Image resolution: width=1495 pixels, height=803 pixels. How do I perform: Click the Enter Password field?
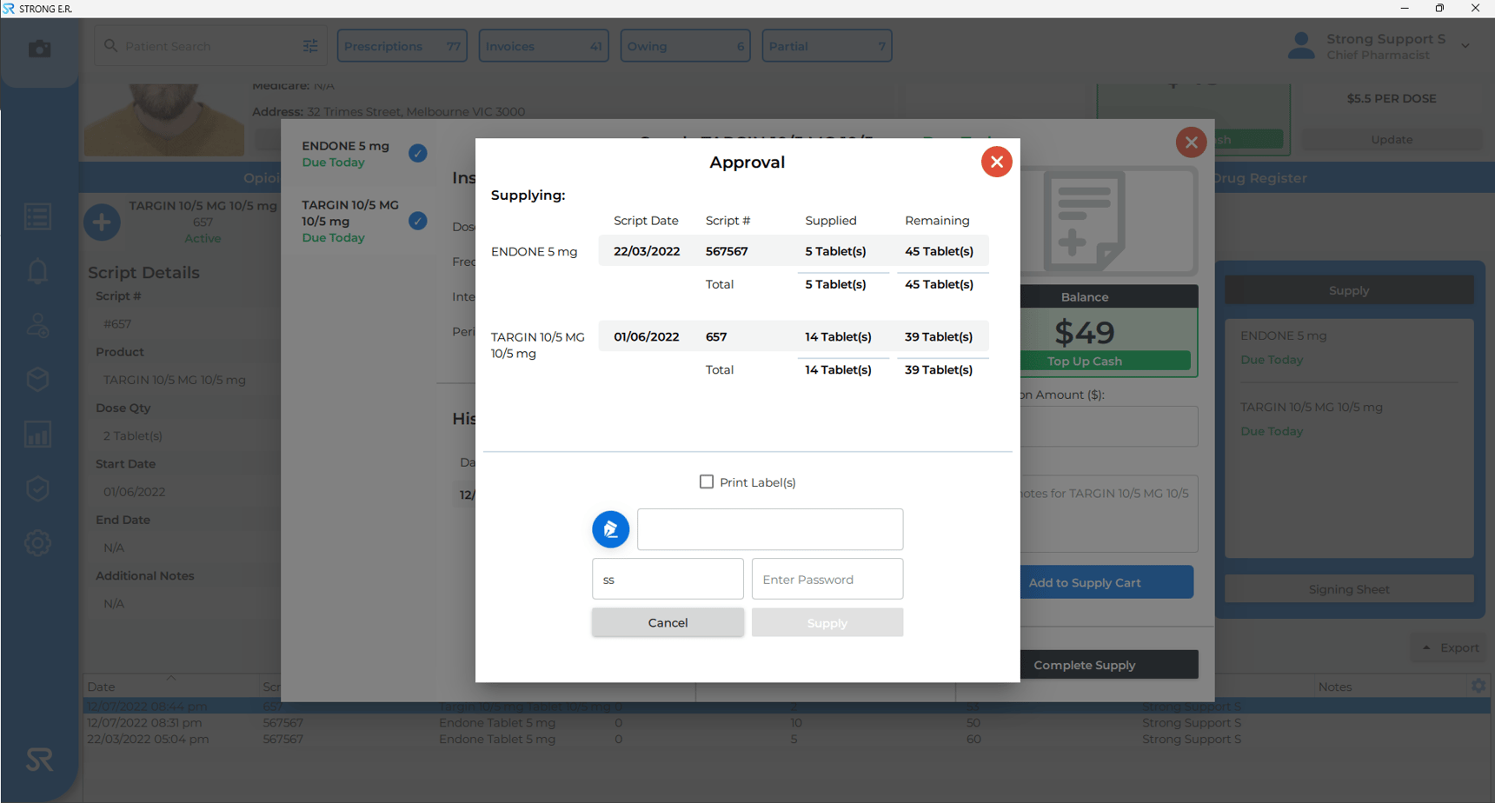click(827, 579)
